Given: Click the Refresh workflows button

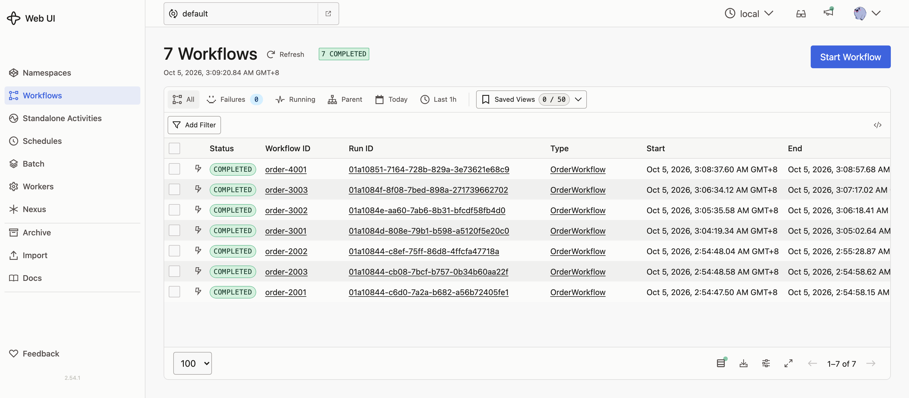Looking at the screenshot, I should click(x=285, y=54).
